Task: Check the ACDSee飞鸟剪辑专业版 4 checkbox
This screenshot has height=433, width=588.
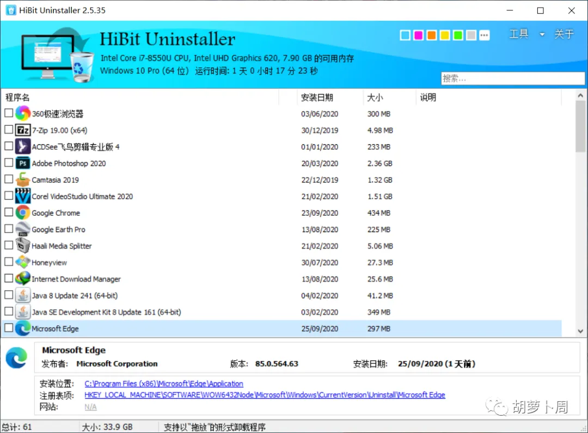Action: 9,145
